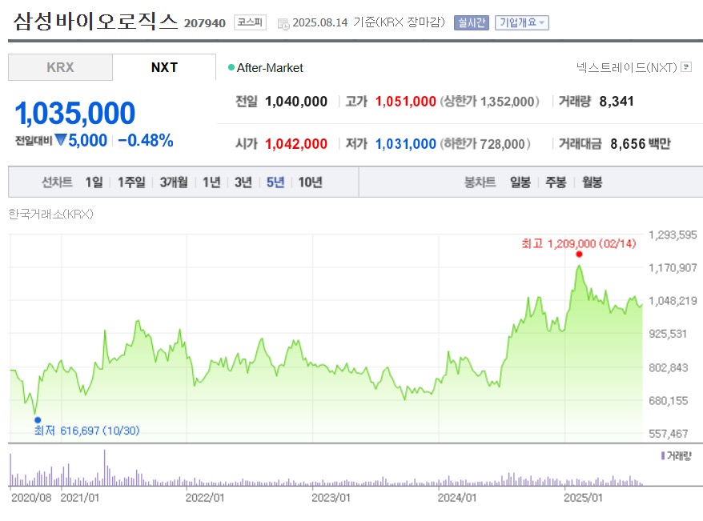The image size is (703, 521).
Task: Open the 기업개요 dropdown
Action: [x=522, y=22]
